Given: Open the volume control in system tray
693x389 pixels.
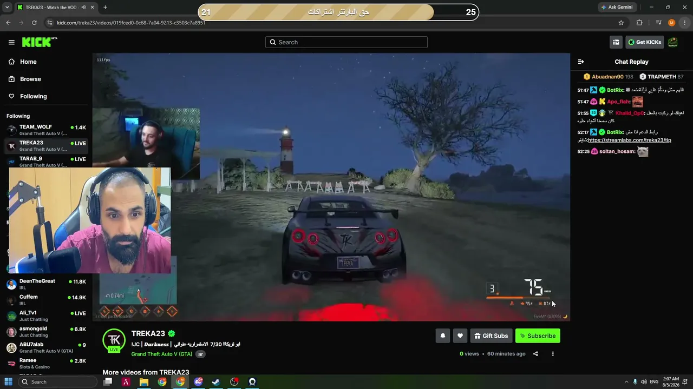Looking at the screenshot, I should (644, 382).
